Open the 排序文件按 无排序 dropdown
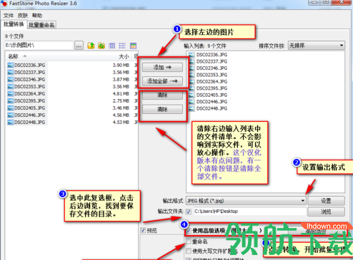The width and height of the screenshot is (353, 260). (317, 46)
